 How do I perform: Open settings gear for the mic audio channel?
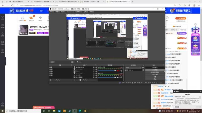click(121, 71)
